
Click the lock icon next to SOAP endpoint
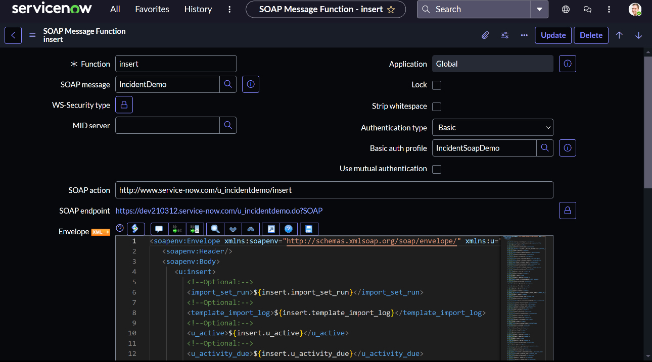pyautogui.click(x=567, y=211)
